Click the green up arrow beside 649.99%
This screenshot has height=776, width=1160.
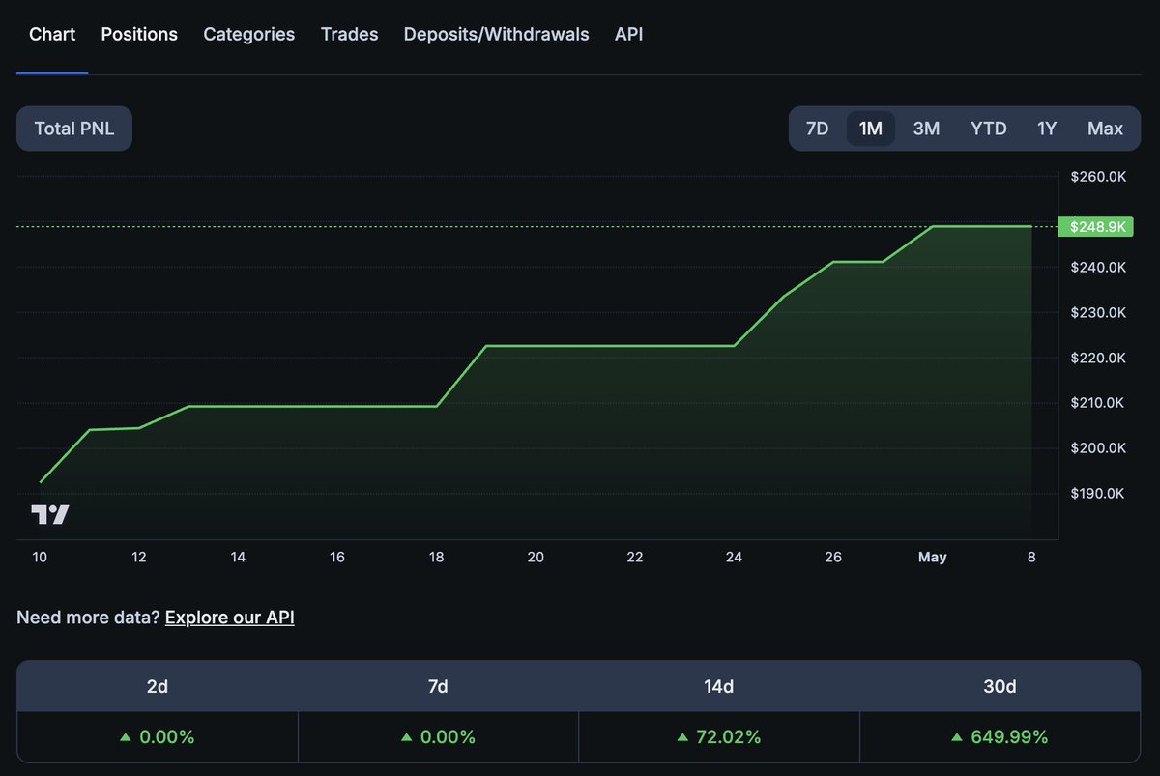pyautogui.click(x=956, y=737)
